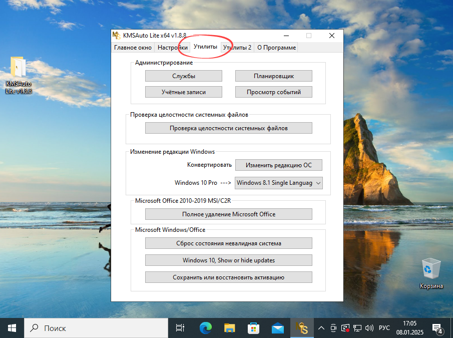Screen dimensions: 453x338
Task: Launch File Explorer from the taskbar
Action: [x=229, y=328]
